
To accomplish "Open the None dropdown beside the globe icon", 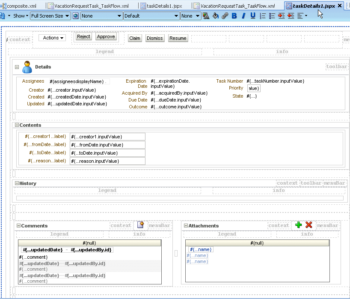I will pos(101,16).
